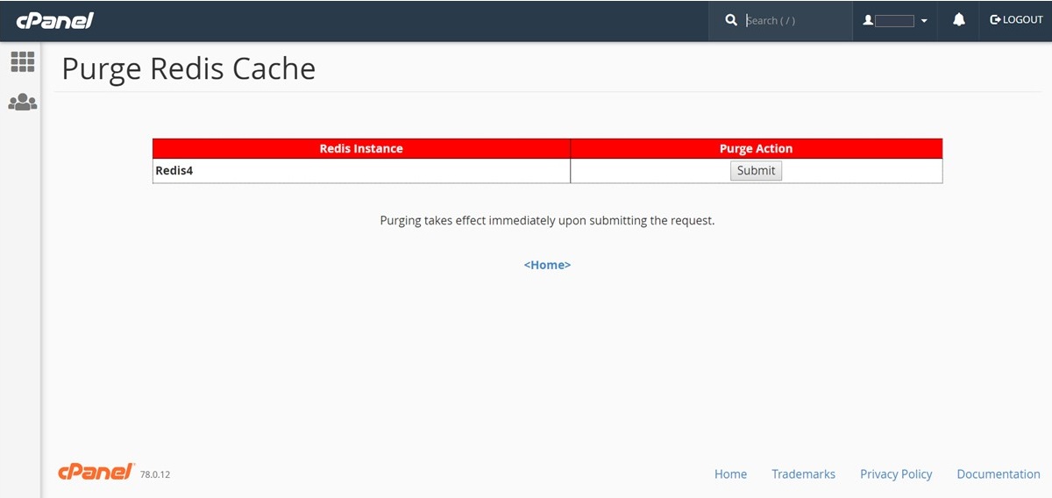Expand the user account dropdown arrow
This screenshot has width=1052, height=498.
pos(924,21)
